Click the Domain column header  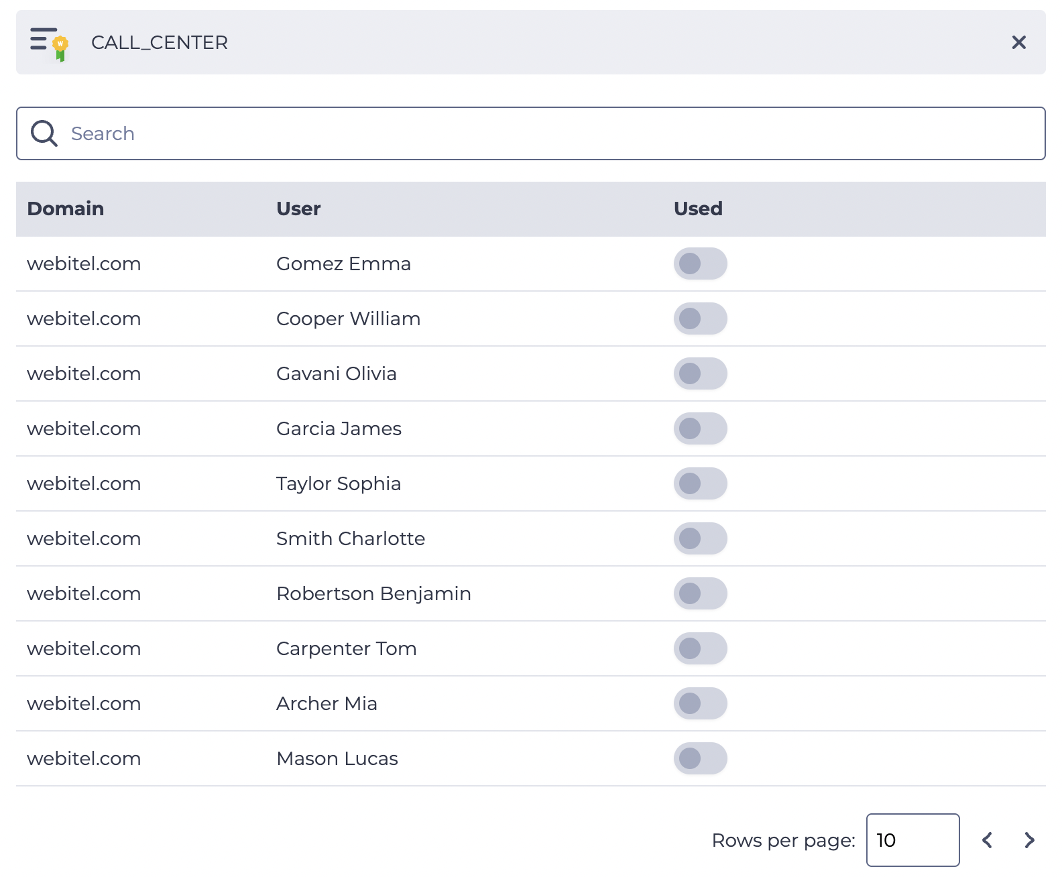(66, 209)
